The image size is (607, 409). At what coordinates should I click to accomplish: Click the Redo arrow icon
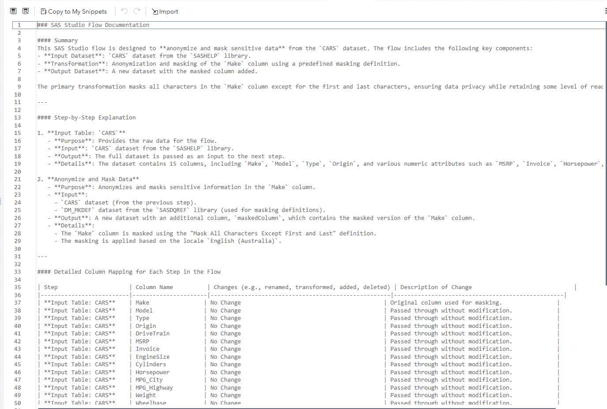(137, 11)
